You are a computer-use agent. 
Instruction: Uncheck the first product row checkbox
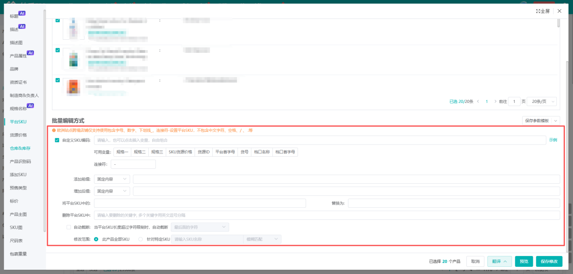(x=57, y=20)
